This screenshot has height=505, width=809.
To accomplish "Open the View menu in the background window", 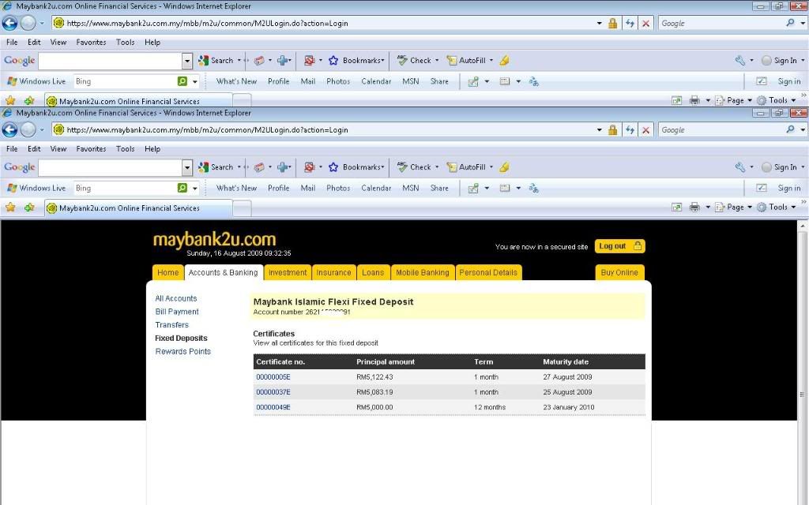I will 58,43.
